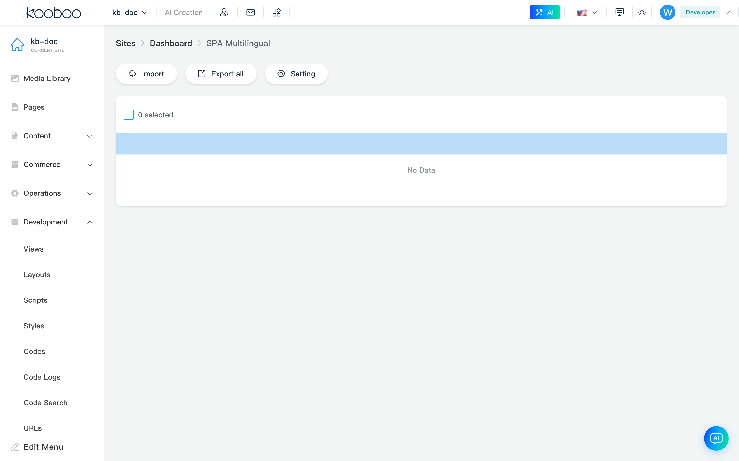Open Code Search under Development
The height and width of the screenshot is (461, 739).
pos(45,403)
